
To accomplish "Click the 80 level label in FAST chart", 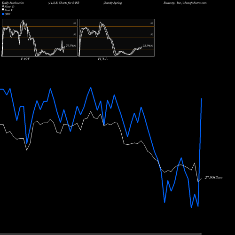I will click(x=75, y=23).
